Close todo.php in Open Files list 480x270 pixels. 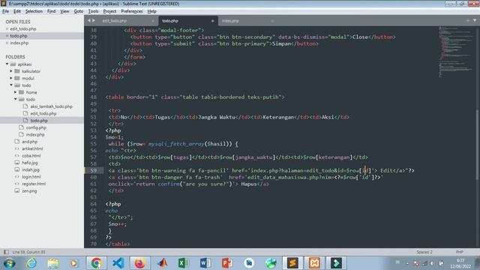pyautogui.click(x=7, y=36)
